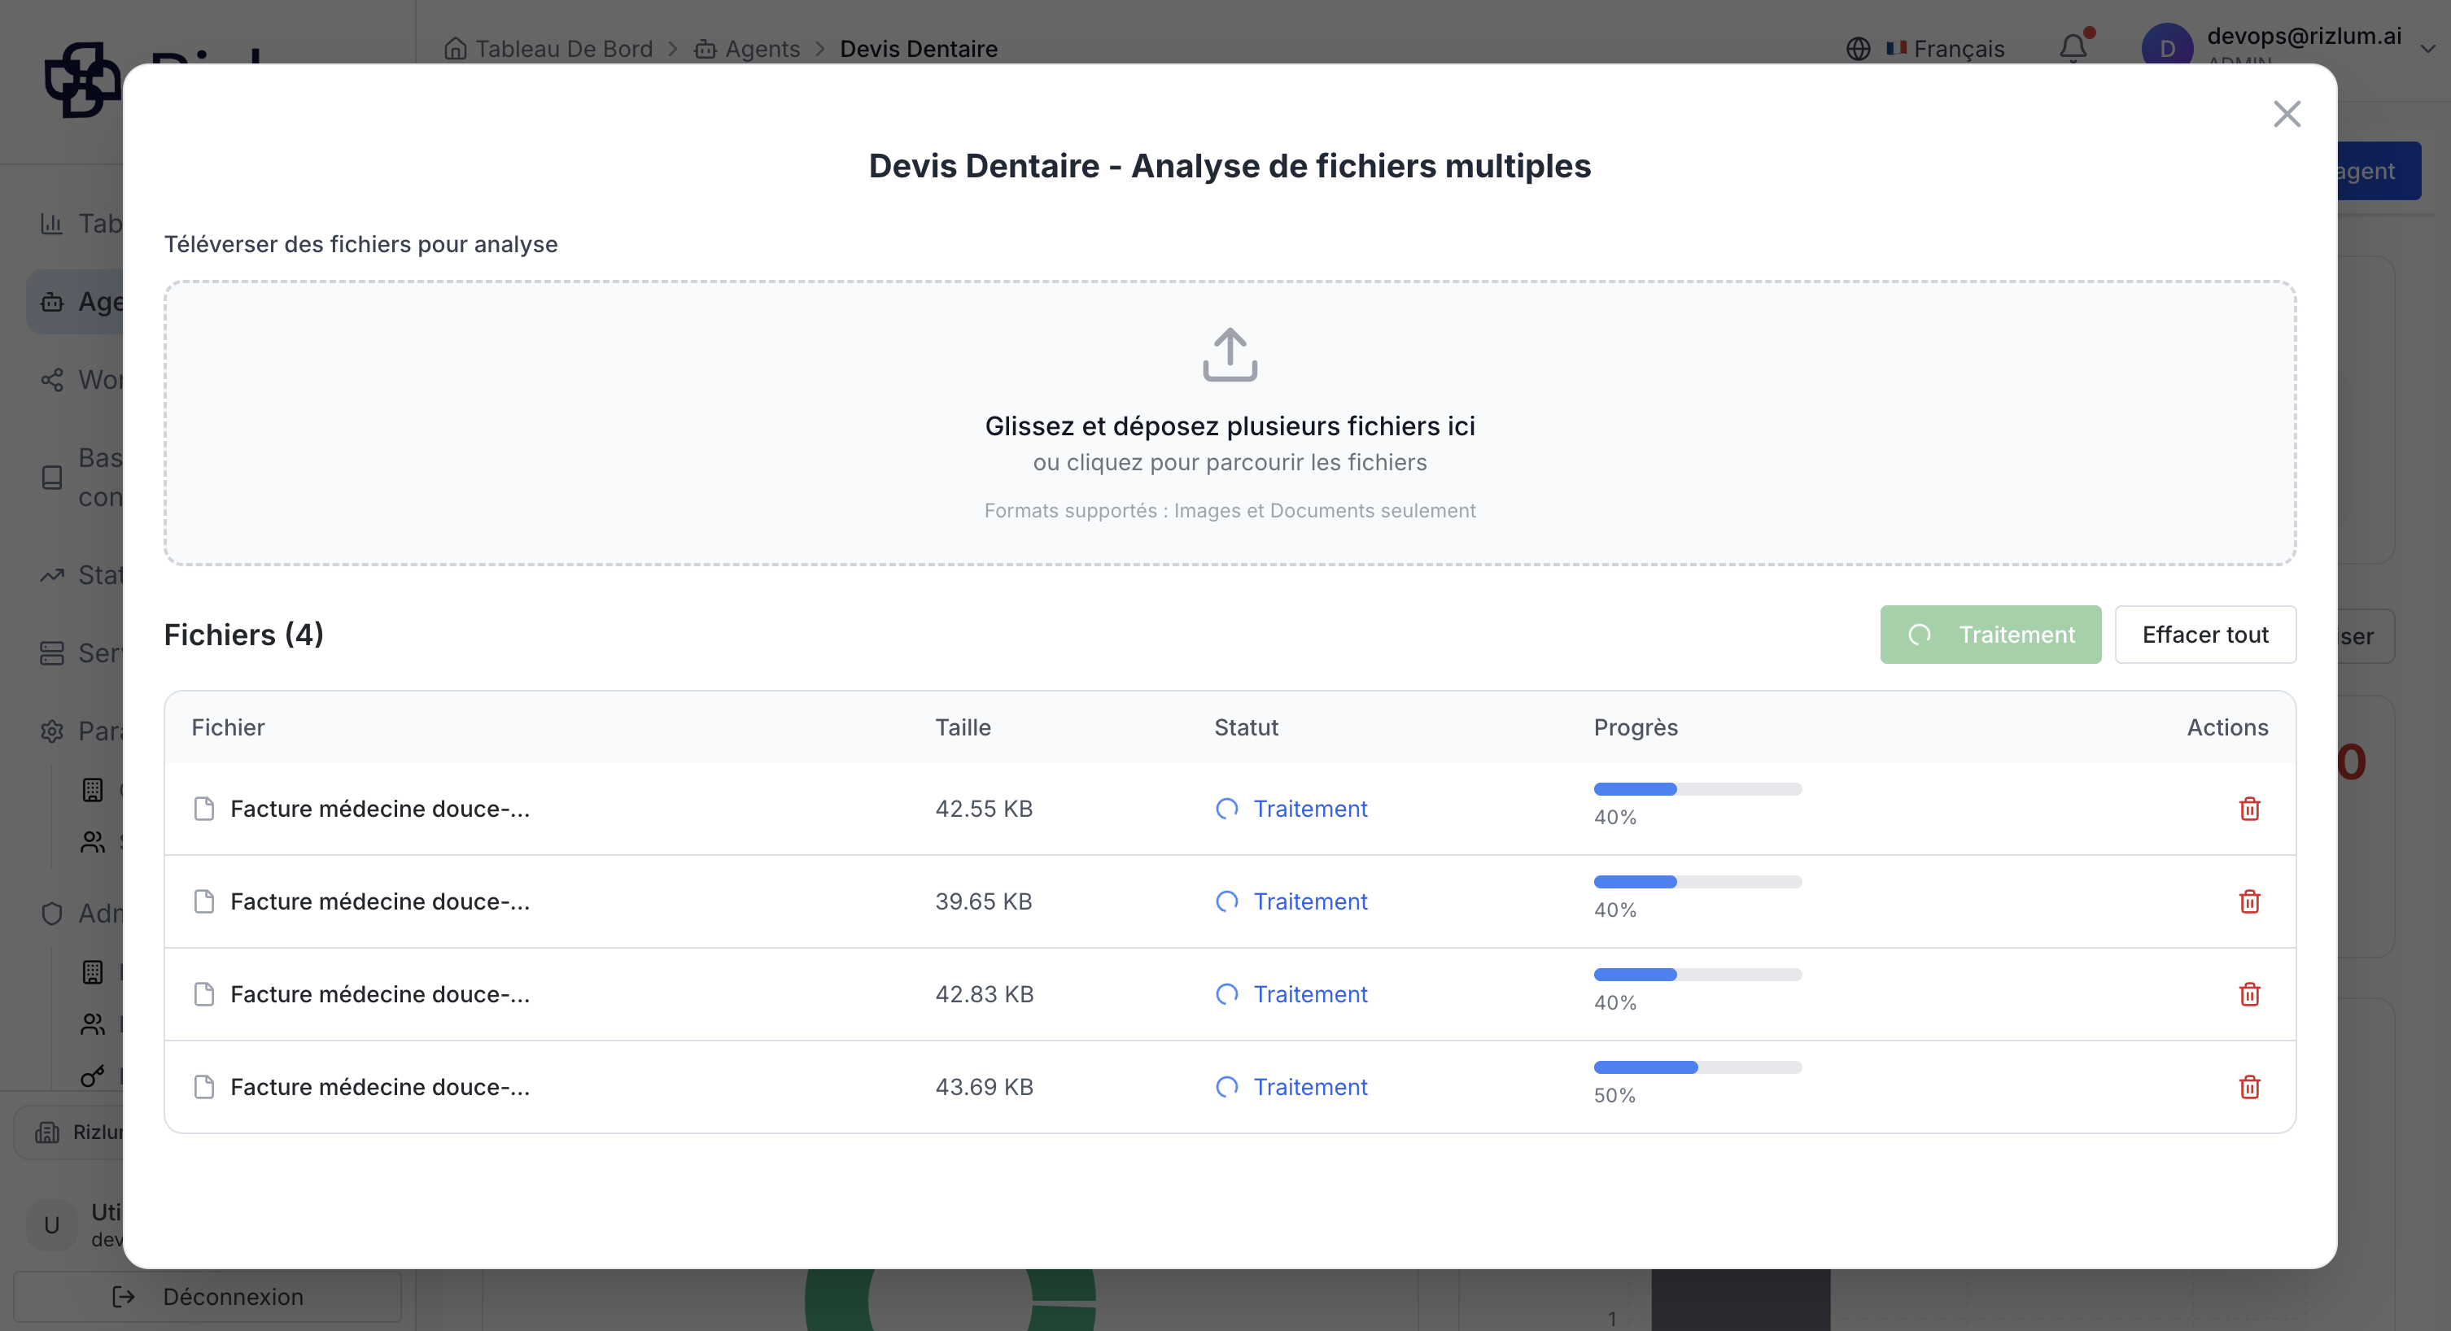Click the file icon of the 39.65 KB row
This screenshot has width=2451, height=1331.
(x=203, y=901)
